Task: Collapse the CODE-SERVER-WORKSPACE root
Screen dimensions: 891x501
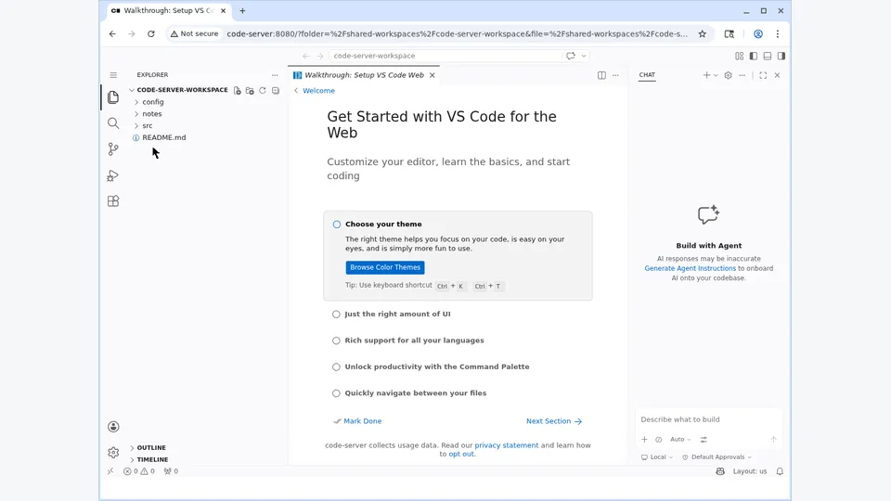Action: coord(182,90)
